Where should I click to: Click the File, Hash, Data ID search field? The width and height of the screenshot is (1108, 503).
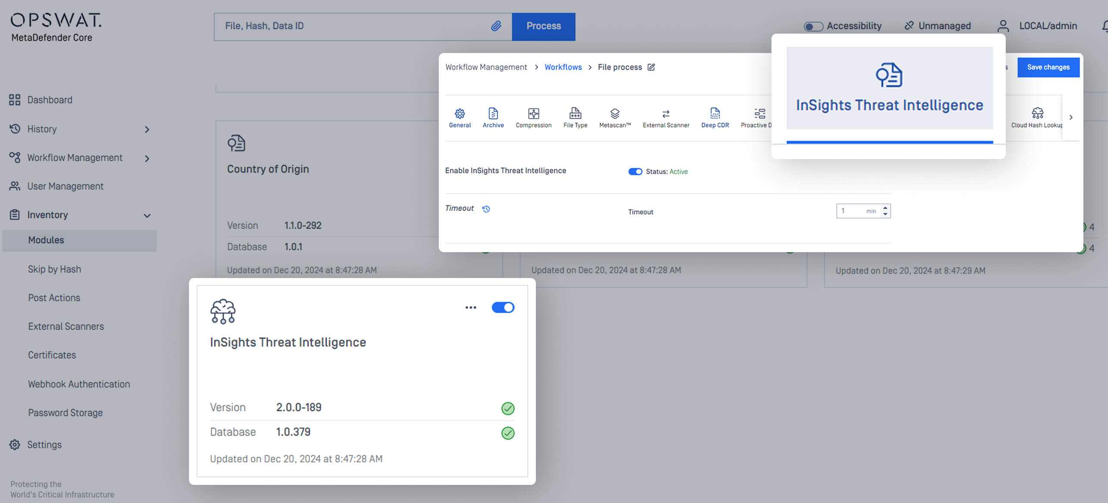point(345,26)
